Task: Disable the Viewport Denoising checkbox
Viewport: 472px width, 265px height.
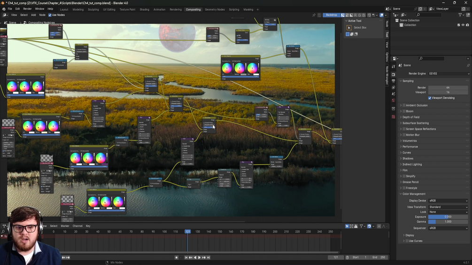Action: click(430, 98)
